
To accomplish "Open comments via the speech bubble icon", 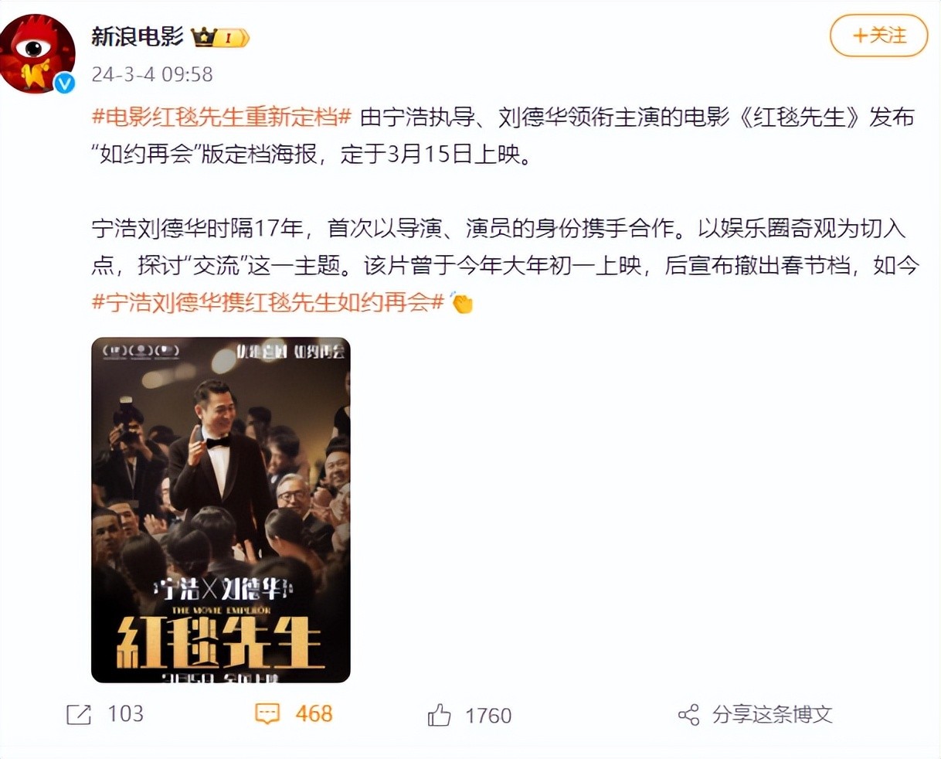I will [267, 714].
